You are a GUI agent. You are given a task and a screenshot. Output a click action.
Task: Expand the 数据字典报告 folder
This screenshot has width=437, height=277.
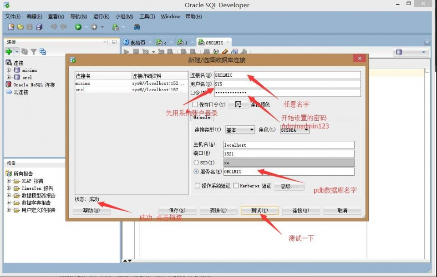(x=9, y=203)
